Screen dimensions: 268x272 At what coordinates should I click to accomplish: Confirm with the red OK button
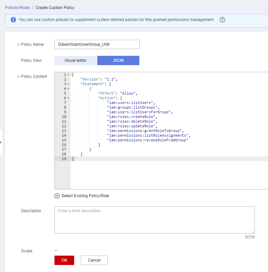pos(64,260)
